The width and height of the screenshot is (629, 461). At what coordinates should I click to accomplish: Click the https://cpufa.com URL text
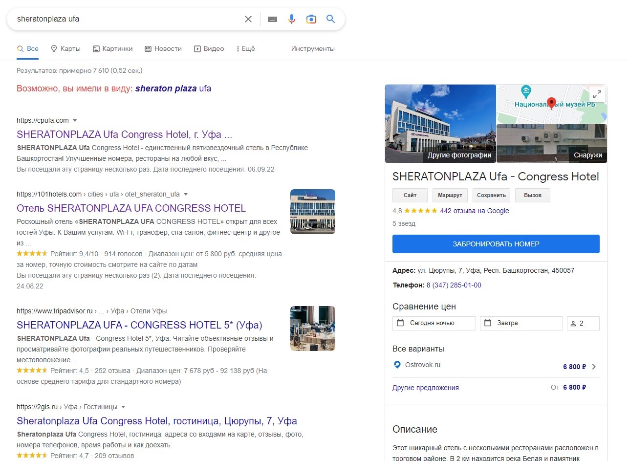(43, 120)
